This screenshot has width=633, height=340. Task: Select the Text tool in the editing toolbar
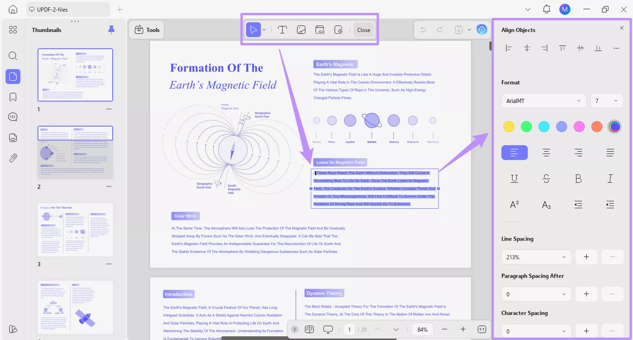(x=282, y=29)
